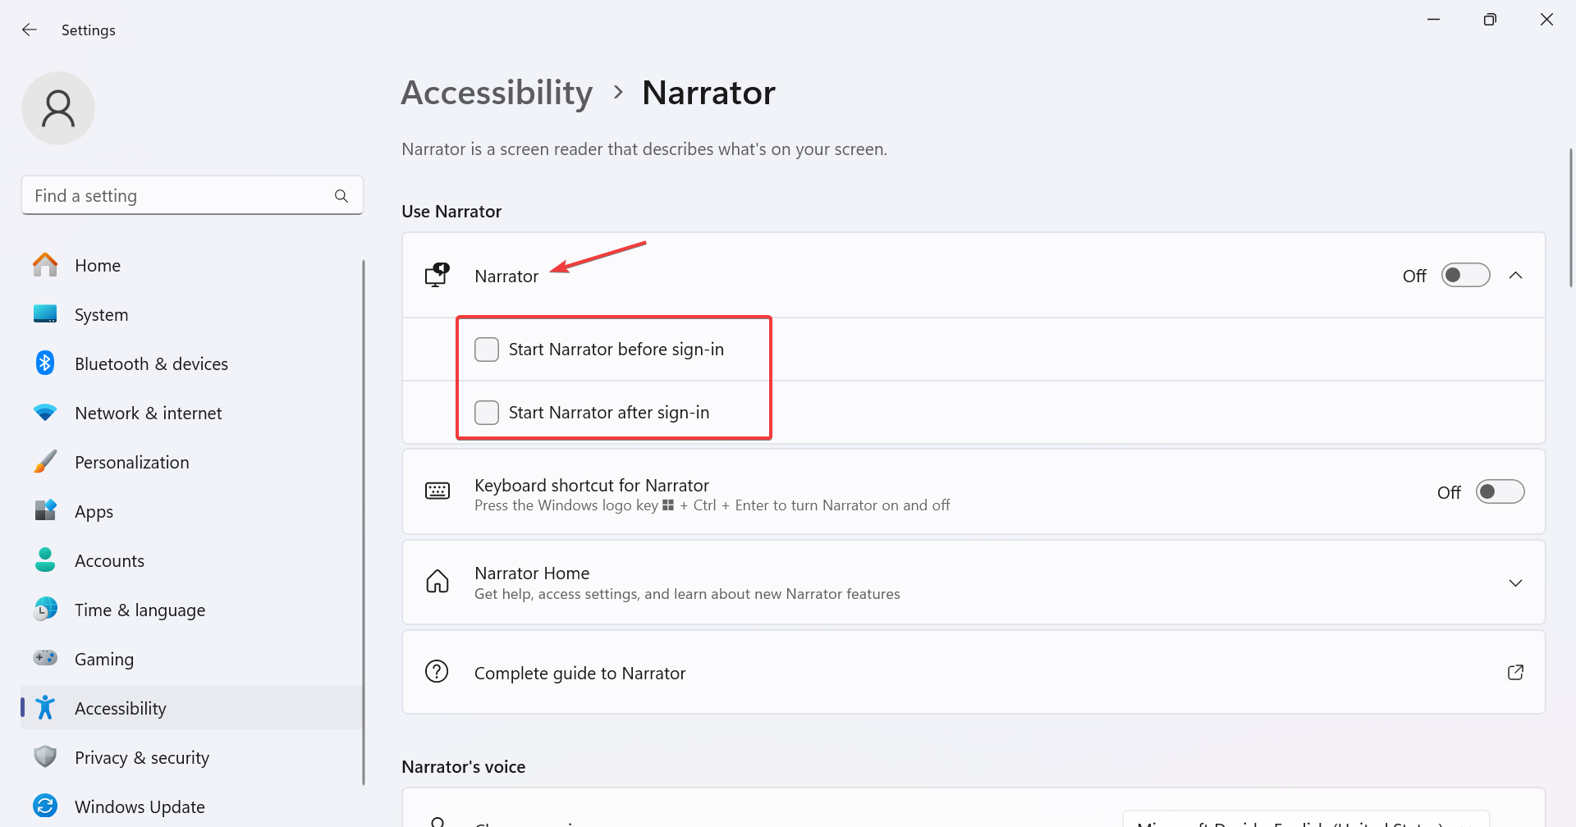Viewport: 1576px width, 827px height.
Task: Toggle the Narrator switch on
Action: pos(1465,276)
